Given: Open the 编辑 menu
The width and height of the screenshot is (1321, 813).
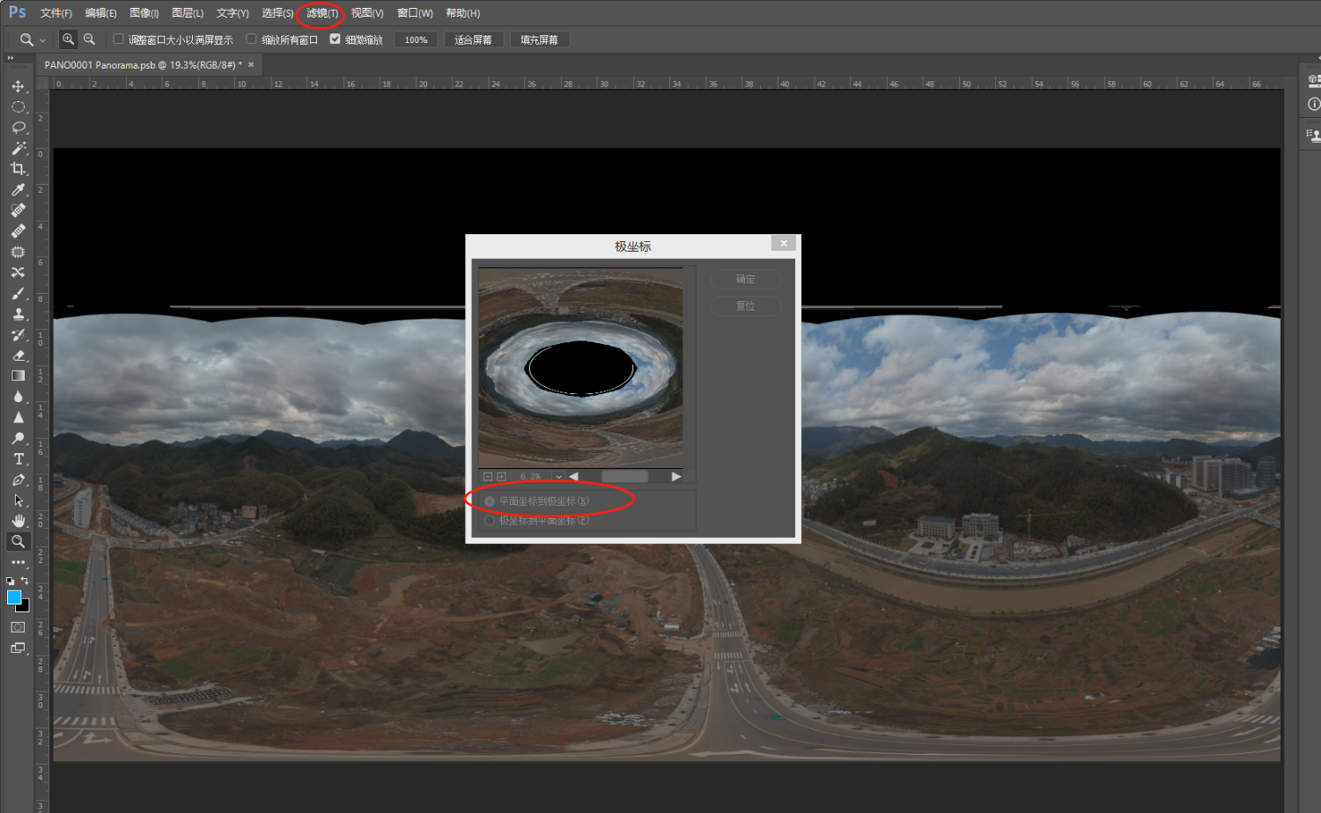Looking at the screenshot, I should tap(100, 13).
